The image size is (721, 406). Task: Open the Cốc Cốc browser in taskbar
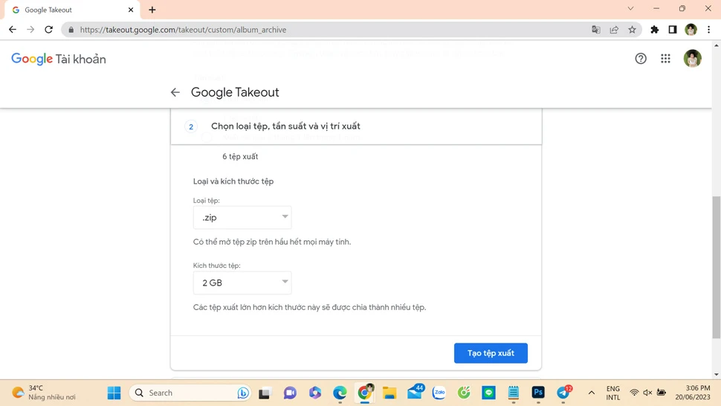(x=464, y=393)
